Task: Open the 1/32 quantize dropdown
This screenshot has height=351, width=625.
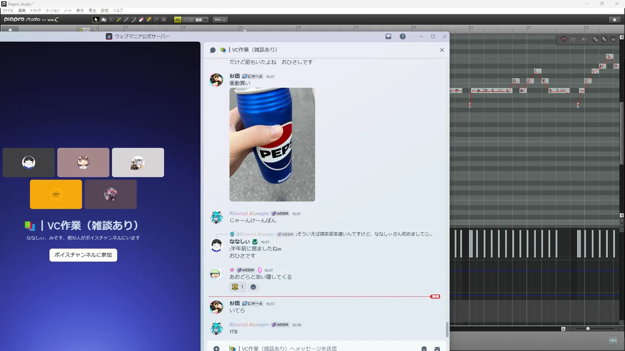Action: (205, 20)
